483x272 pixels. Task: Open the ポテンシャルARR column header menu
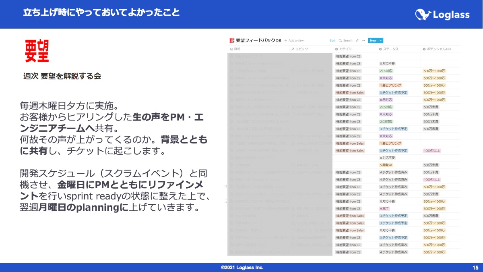pos(438,49)
